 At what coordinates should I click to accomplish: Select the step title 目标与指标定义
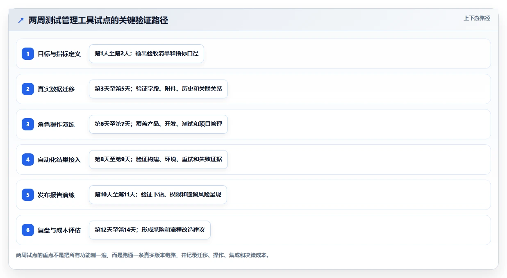59,54
